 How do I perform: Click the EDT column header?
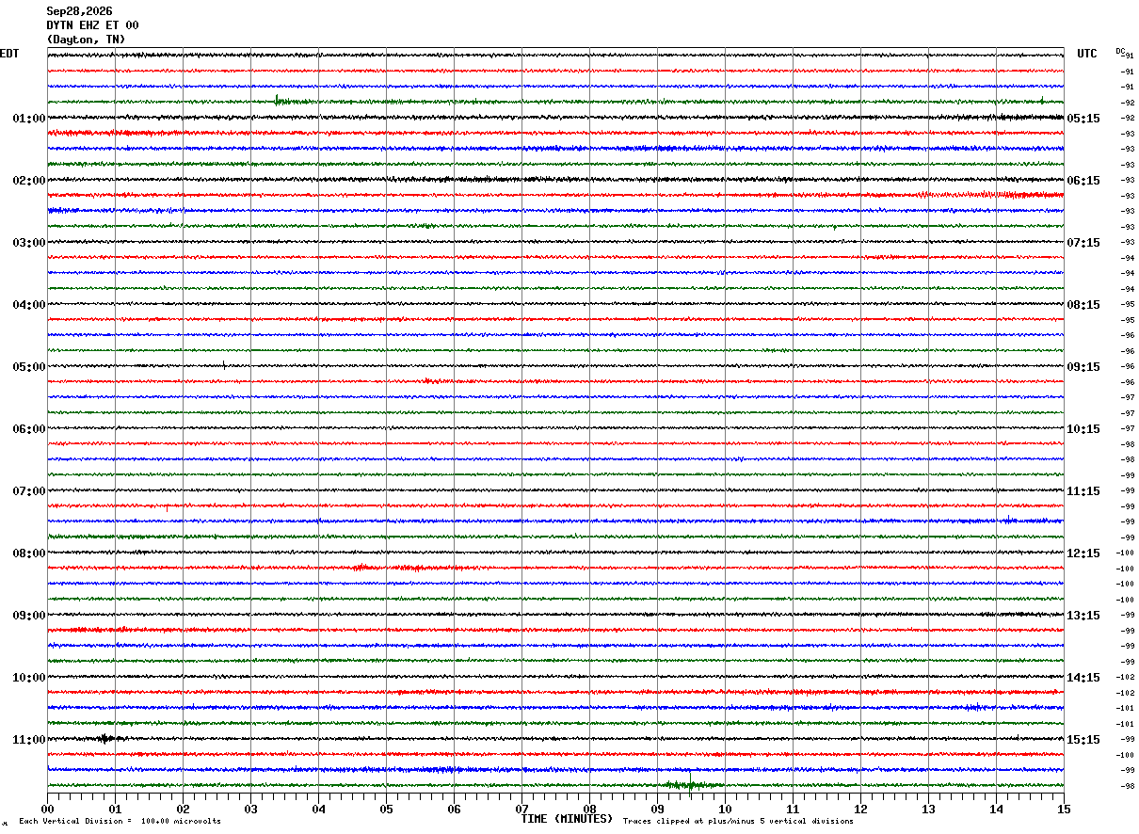click(x=9, y=54)
